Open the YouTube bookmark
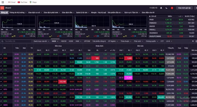Screen dimensions: 197x107 coord(22,2)
